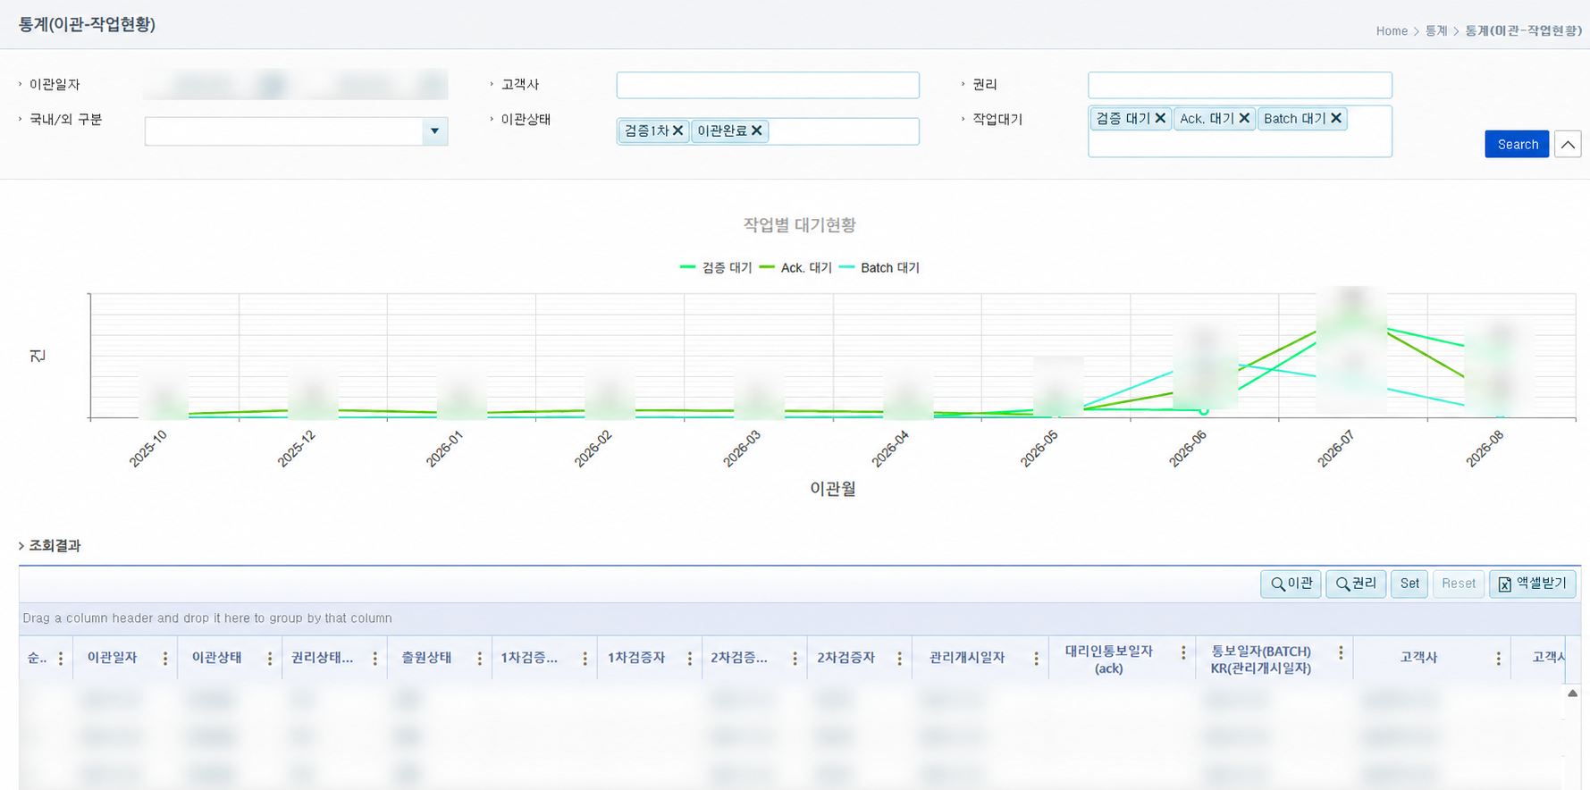Collapse the search filter panel
The image size is (1590, 790).
coord(1568,144)
